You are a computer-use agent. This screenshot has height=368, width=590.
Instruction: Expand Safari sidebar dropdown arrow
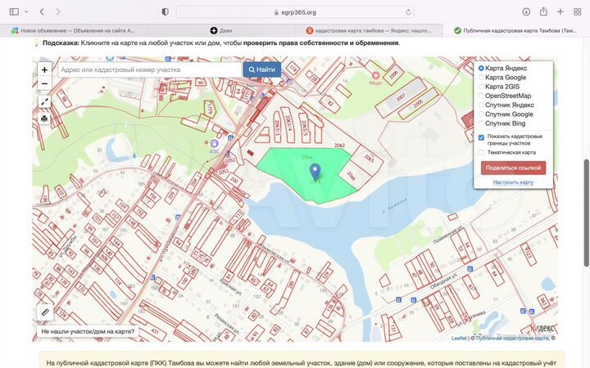click(26, 12)
